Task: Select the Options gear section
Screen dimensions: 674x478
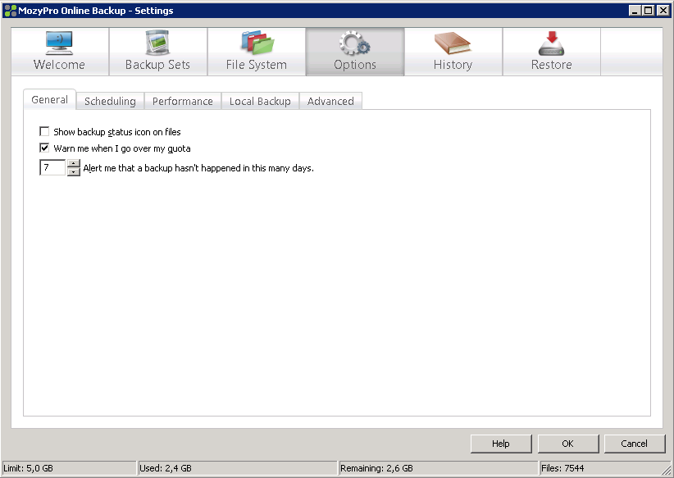Action: click(355, 52)
